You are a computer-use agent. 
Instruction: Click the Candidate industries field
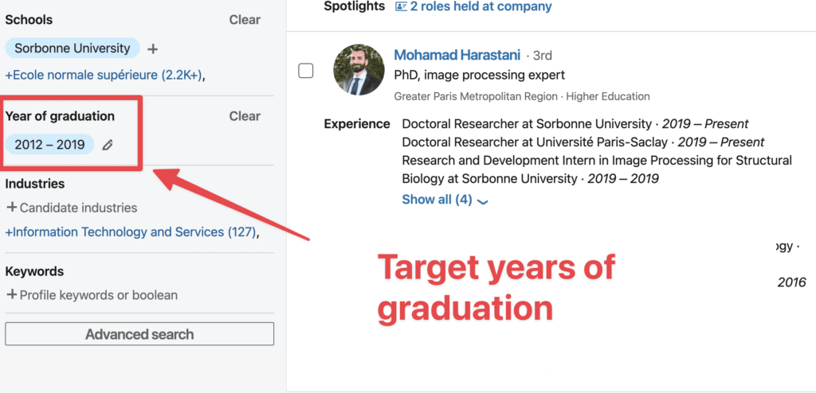point(78,208)
